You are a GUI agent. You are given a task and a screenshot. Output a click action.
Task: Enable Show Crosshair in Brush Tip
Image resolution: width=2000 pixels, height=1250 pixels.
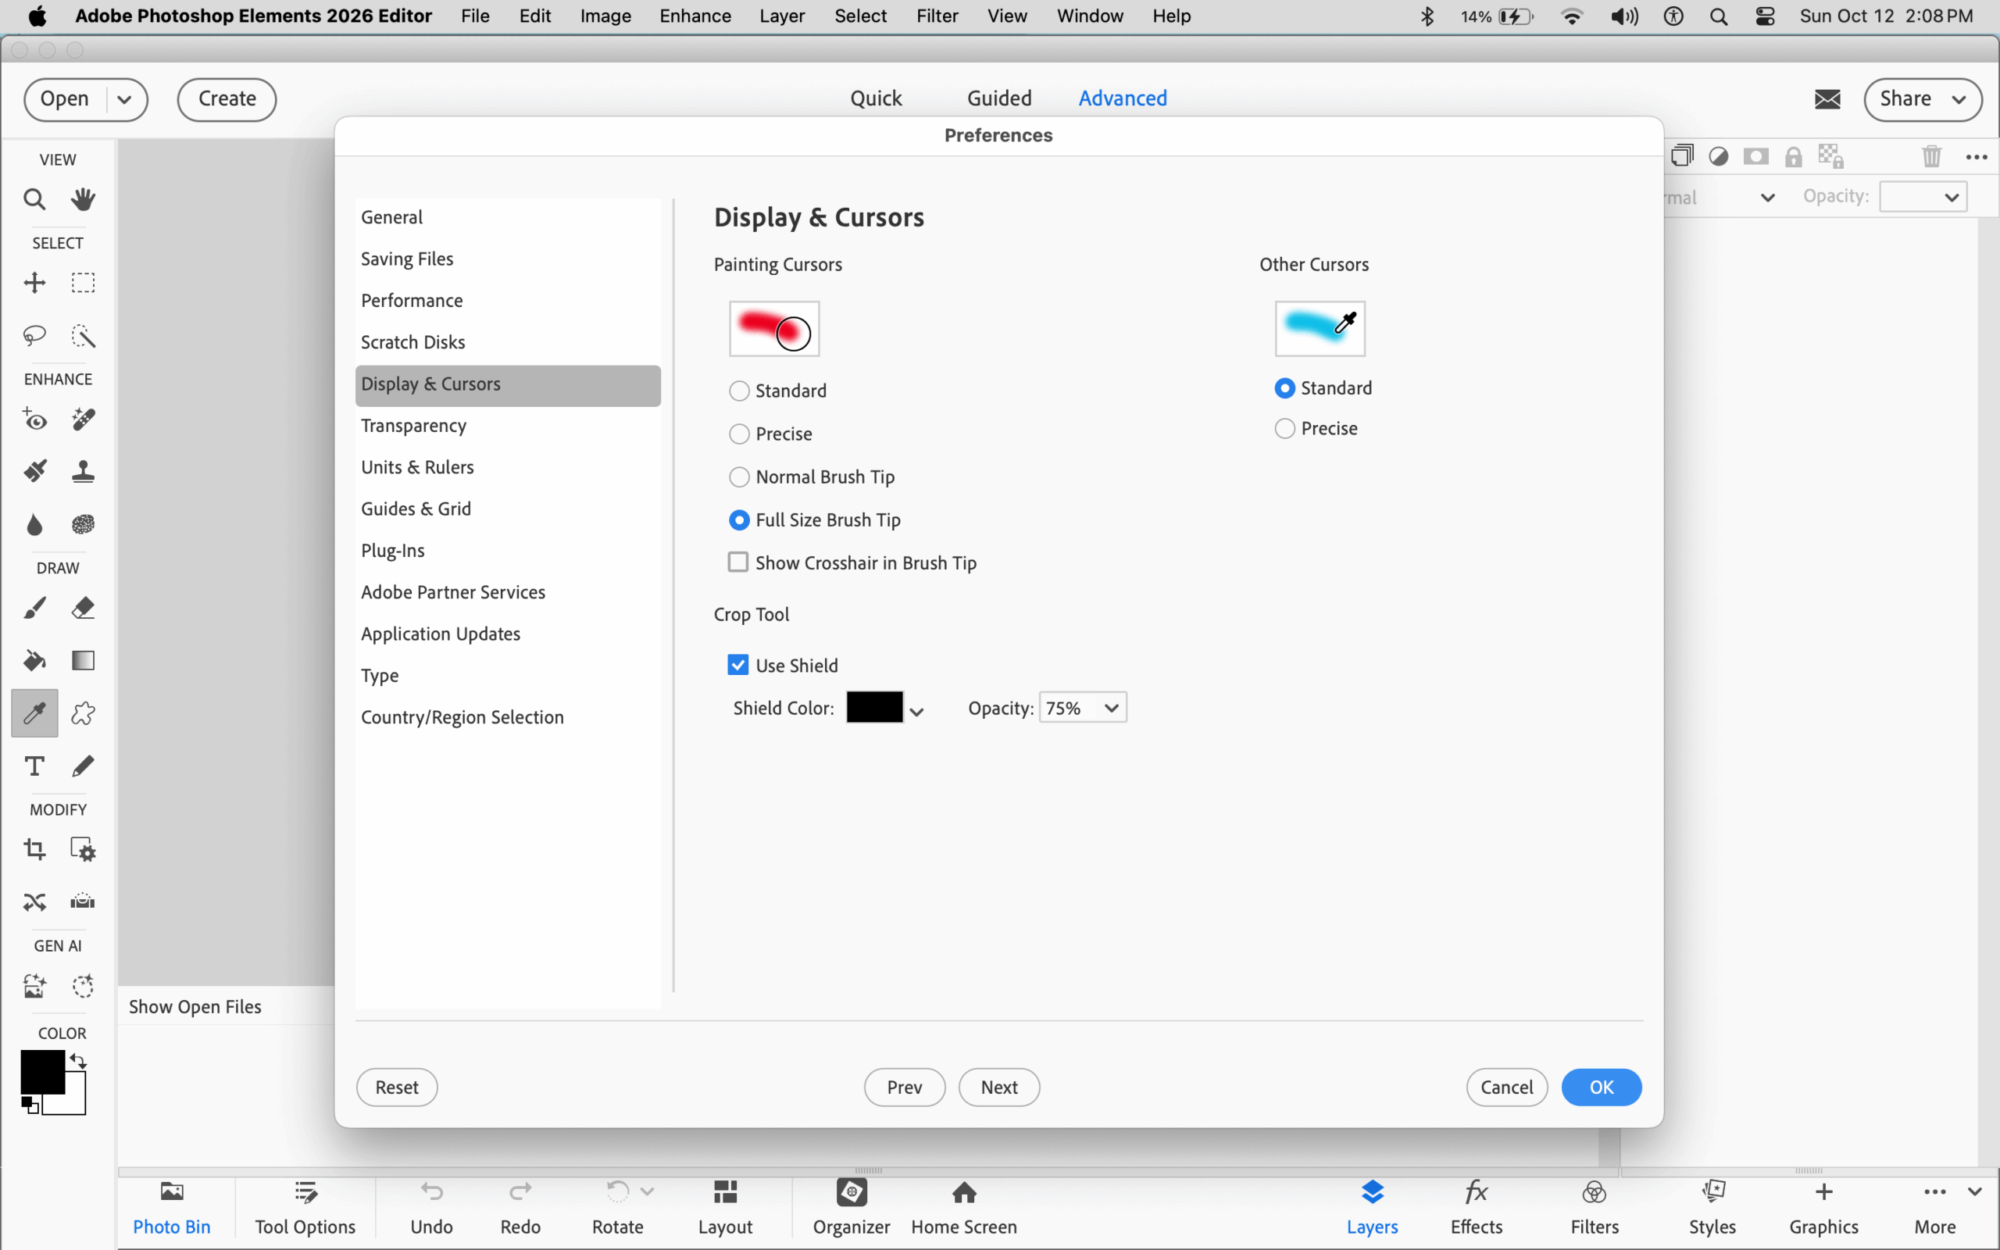[737, 562]
